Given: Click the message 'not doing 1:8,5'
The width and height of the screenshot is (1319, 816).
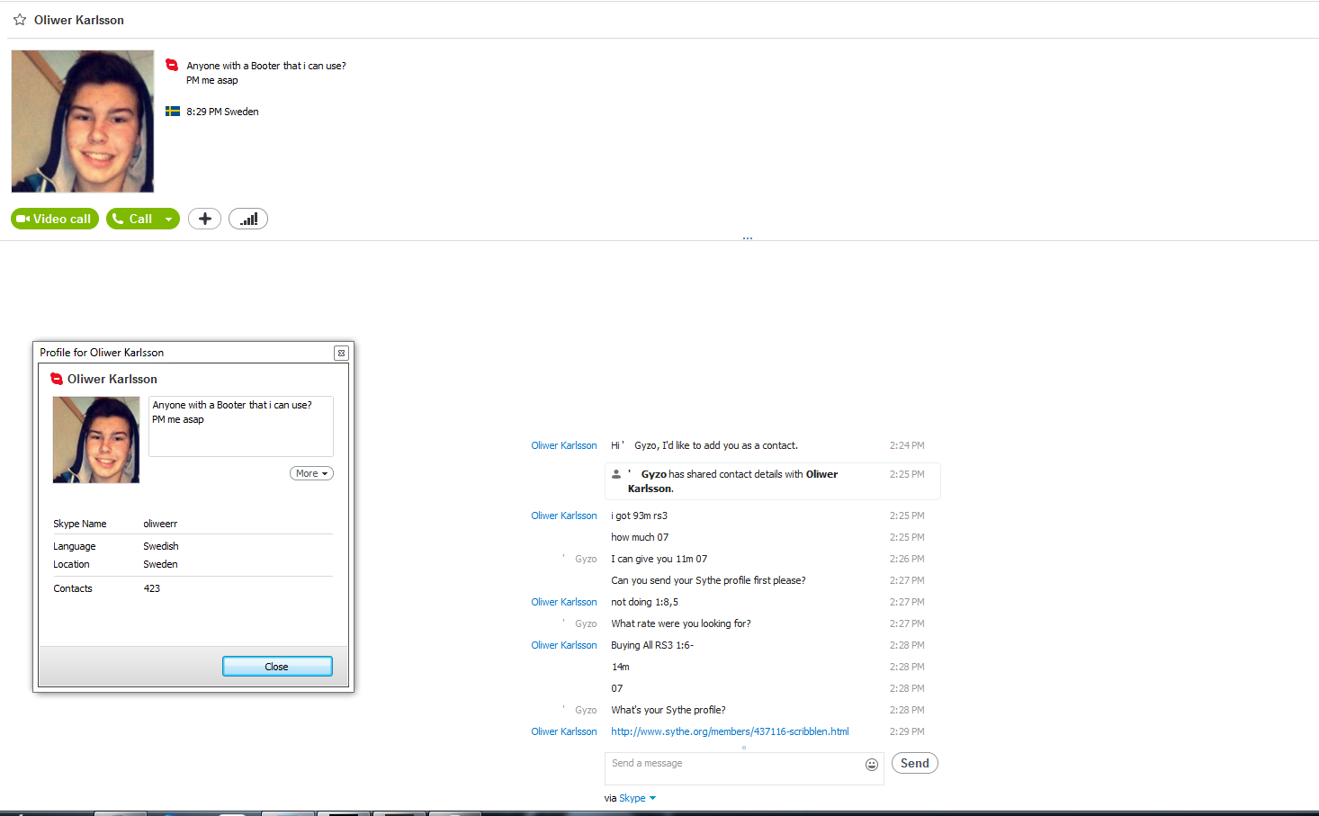Looking at the screenshot, I should click(x=645, y=602).
